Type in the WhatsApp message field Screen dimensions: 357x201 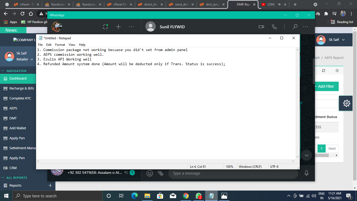tap(233, 173)
